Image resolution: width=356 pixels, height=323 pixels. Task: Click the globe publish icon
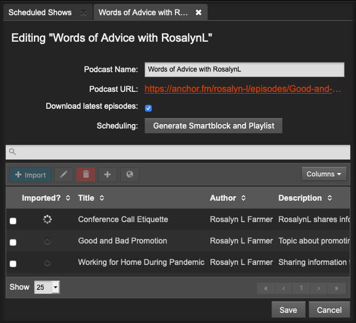click(129, 175)
